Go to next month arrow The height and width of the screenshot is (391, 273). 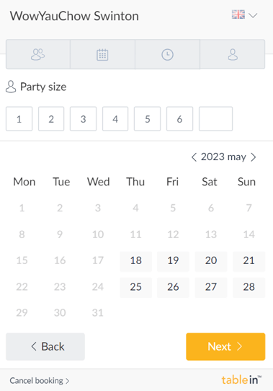point(254,157)
